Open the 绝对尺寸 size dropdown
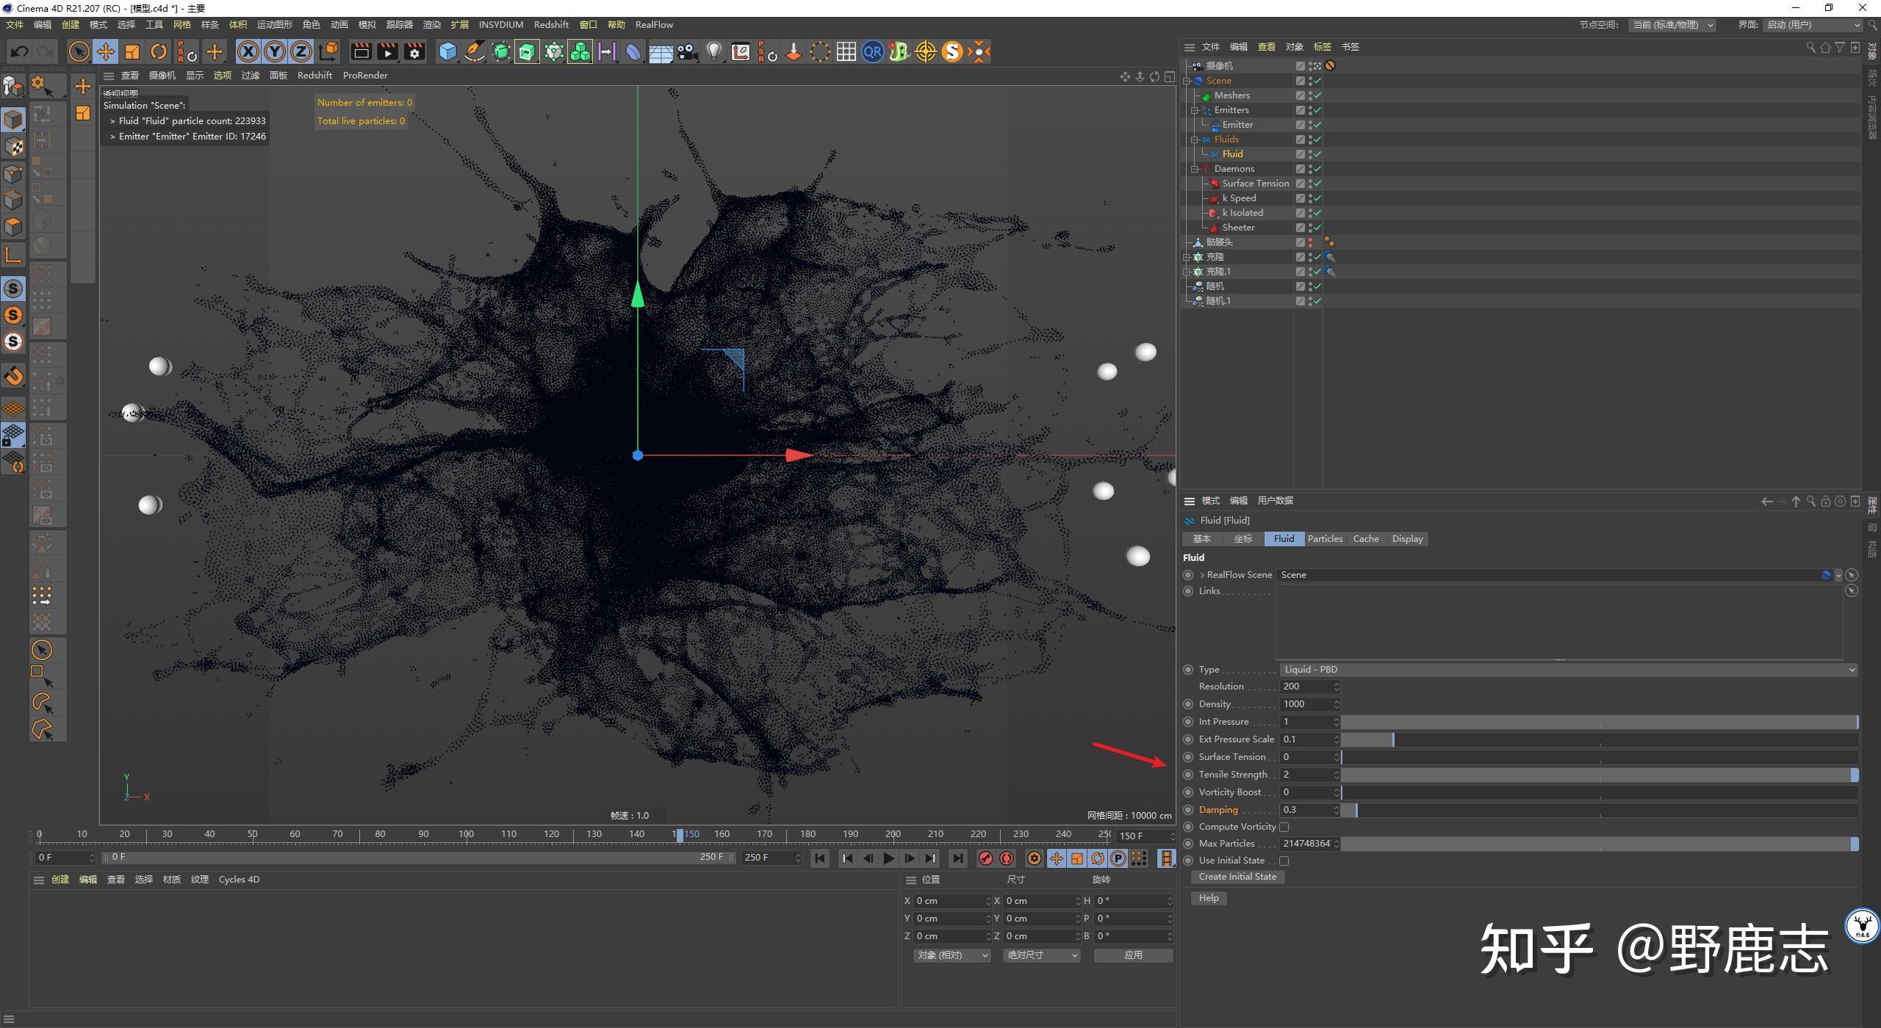The height and width of the screenshot is (1028, 1881). [1042, 955]
